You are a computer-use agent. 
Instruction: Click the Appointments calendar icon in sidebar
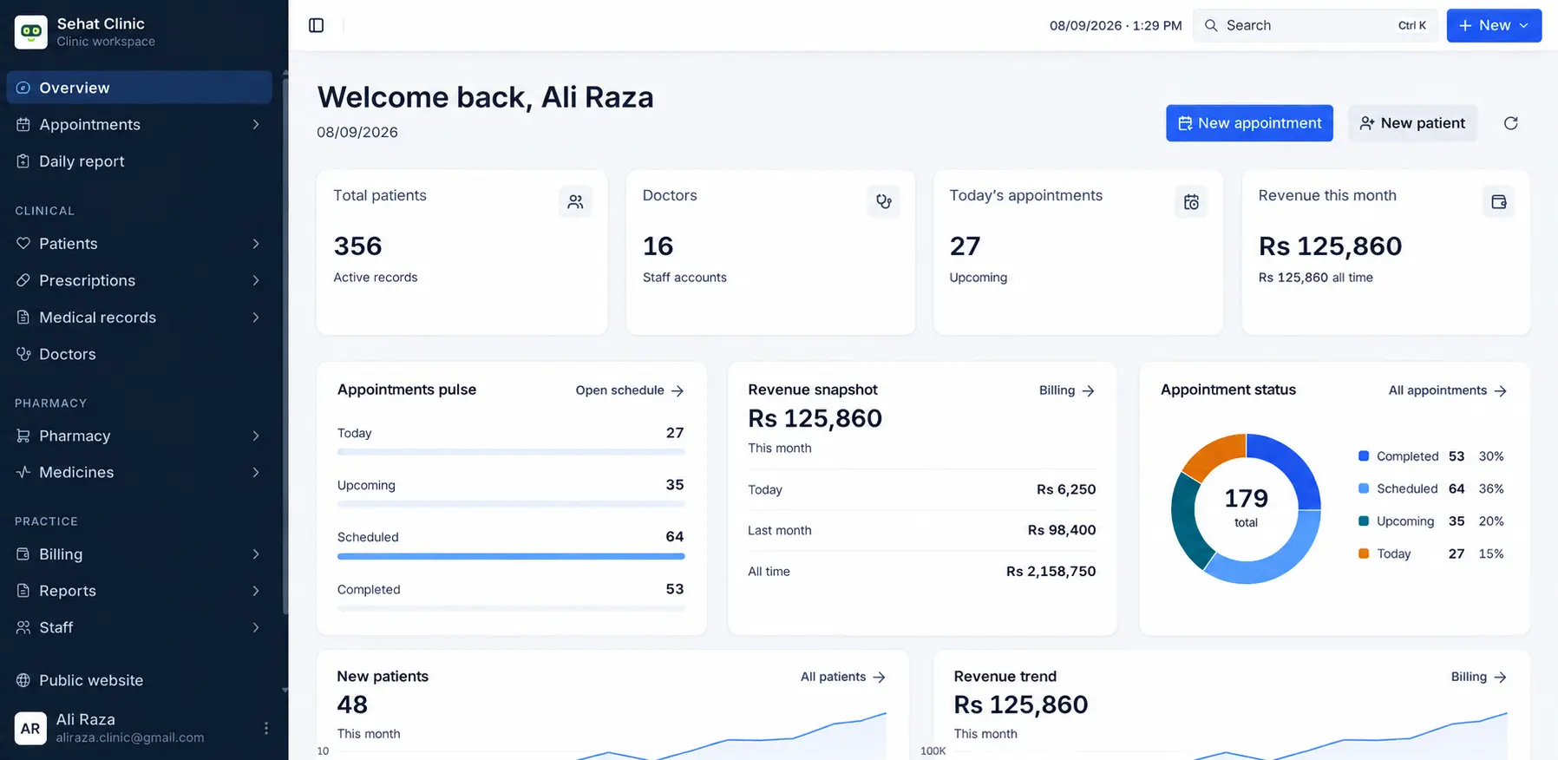23,124
